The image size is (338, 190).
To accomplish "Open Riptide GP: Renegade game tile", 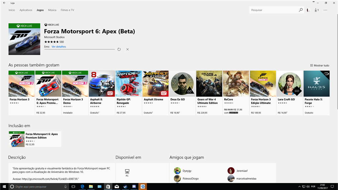I will pyautogui.click(x=128, y=93).
